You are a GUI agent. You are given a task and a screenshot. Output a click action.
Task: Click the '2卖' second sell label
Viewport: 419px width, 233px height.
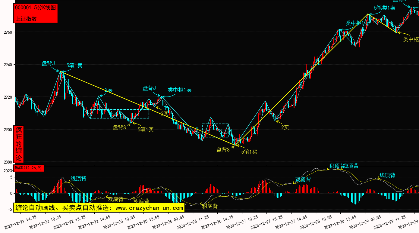[x=109, y=90]
